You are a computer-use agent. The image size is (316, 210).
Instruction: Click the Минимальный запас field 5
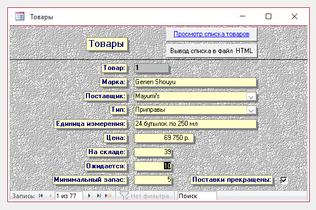[153, 180]
